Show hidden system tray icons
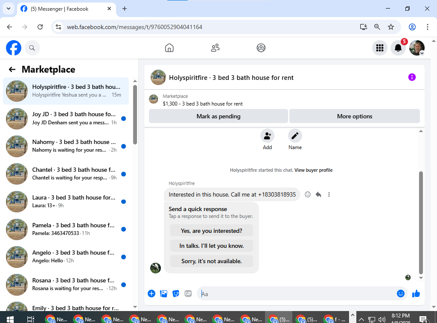Viewport: 437px width, 323px height. (361, 320)
